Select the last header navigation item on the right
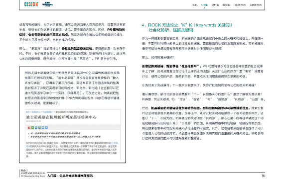 [256, 5]
